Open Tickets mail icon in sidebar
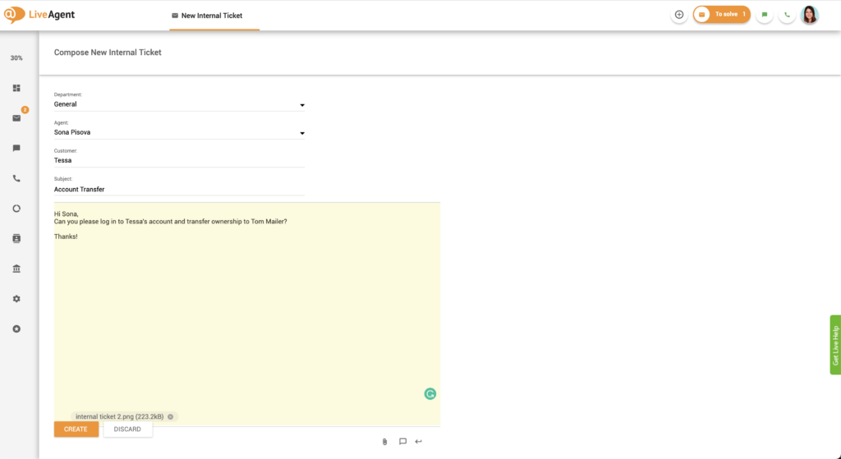This screenshot has height=459, width=841. pyautogui.click(x=16, y=118)
